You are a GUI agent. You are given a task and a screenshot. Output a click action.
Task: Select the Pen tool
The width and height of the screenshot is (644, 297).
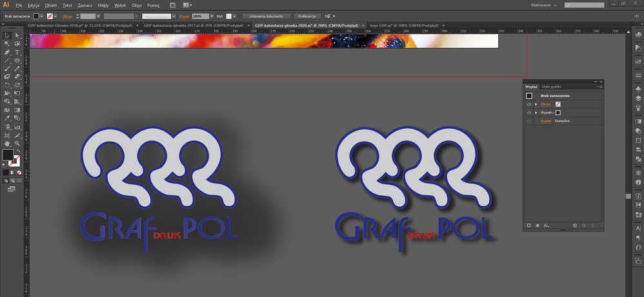(7, 52)
